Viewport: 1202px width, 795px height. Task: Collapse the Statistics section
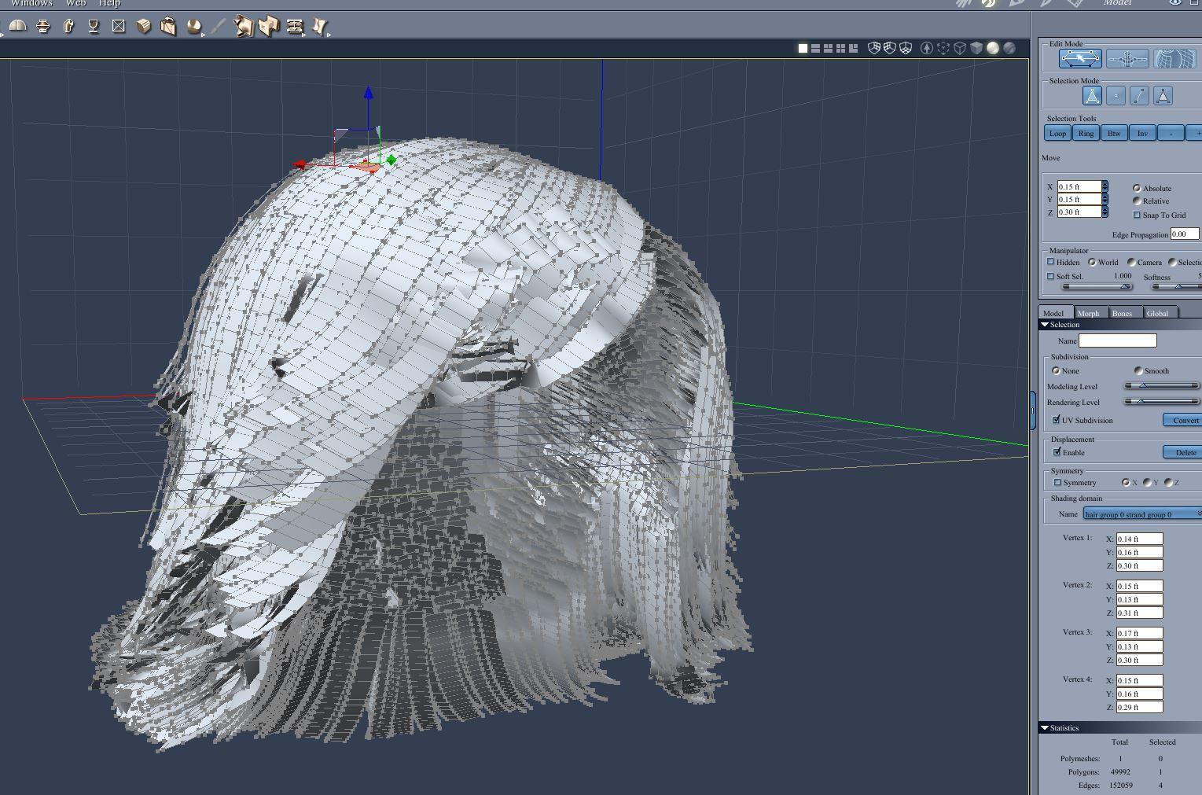click(1045, 727)
